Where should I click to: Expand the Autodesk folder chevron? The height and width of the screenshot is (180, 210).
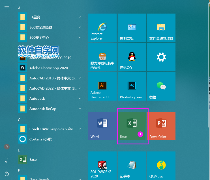pos(80,98)
